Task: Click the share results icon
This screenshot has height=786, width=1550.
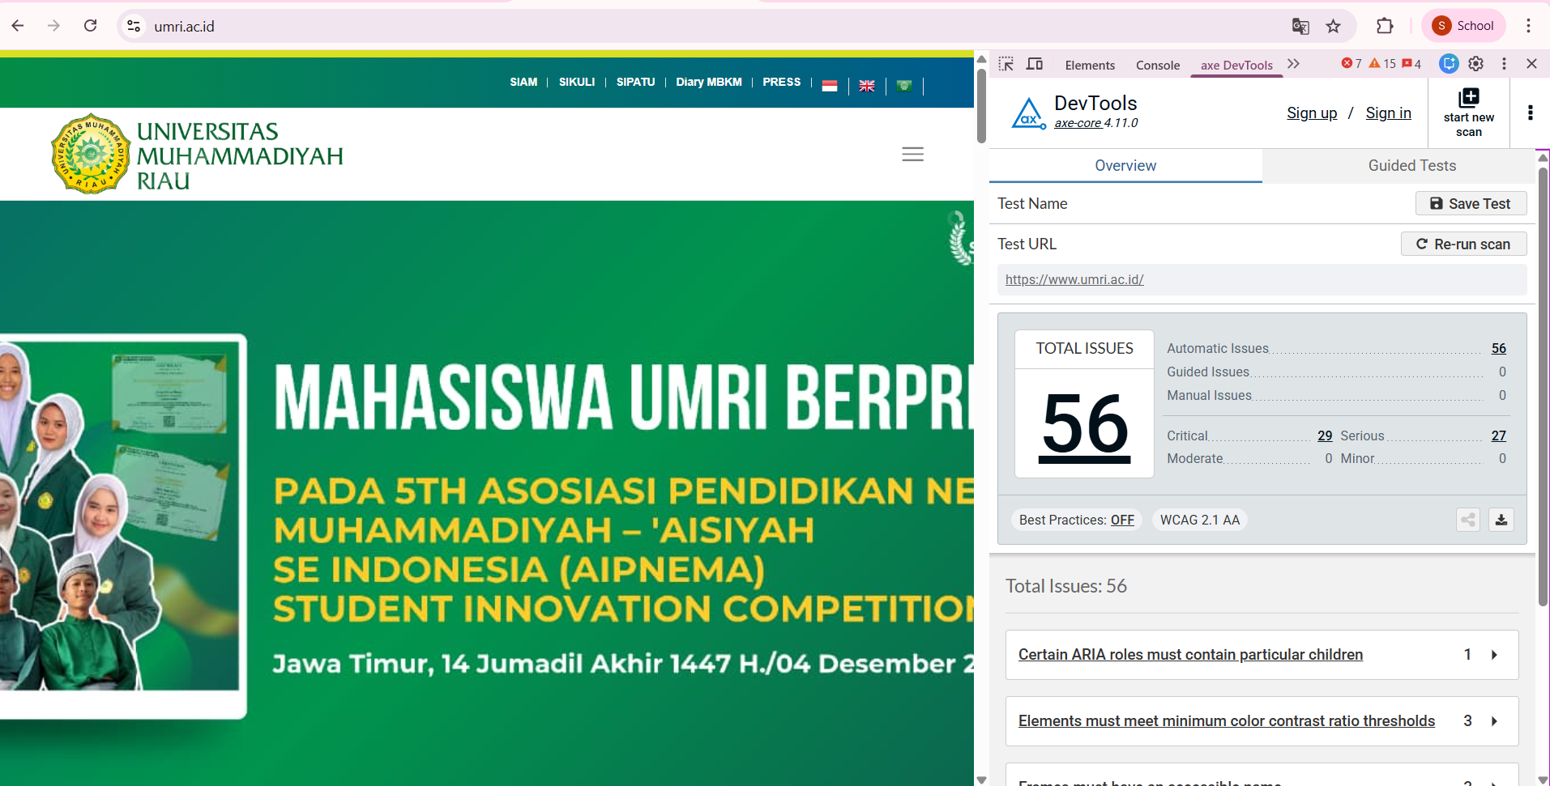Action: click(1468, 520)
